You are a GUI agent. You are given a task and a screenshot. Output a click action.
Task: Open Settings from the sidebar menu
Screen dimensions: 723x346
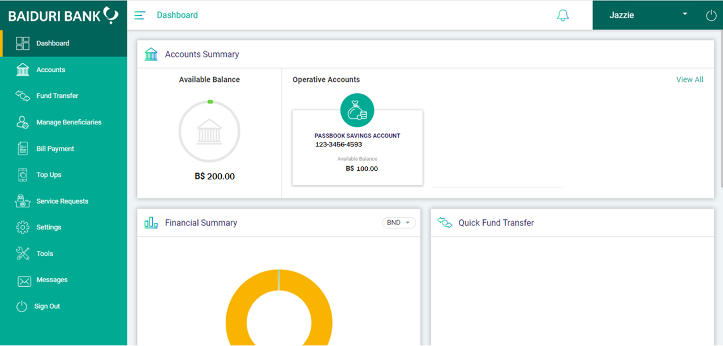[x=23, y=227]
